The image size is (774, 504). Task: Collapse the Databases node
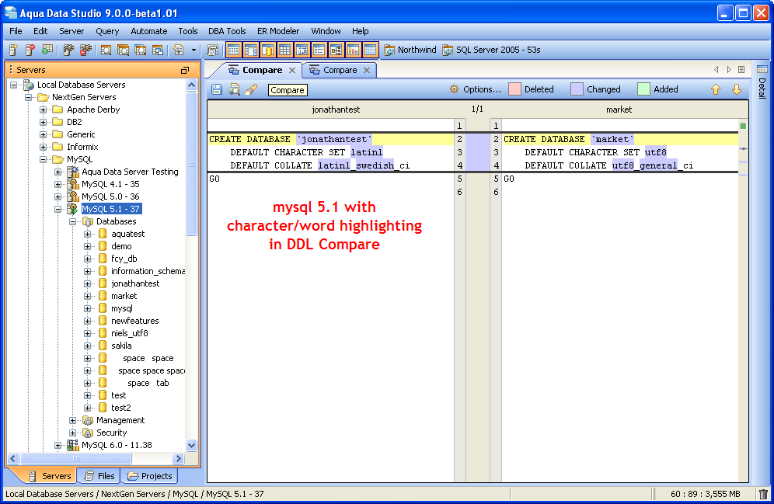73,221
